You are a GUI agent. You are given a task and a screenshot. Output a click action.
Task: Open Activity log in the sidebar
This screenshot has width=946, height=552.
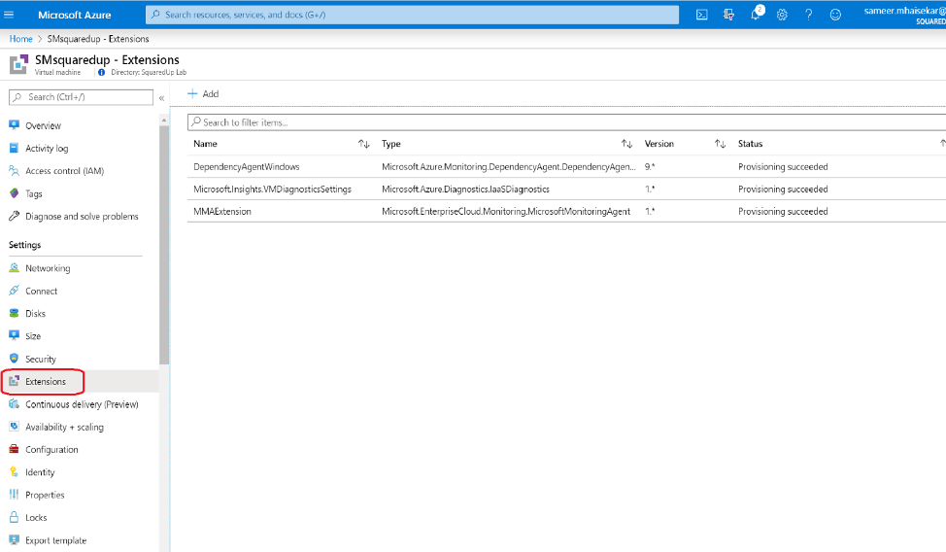(x=47, y=149)
